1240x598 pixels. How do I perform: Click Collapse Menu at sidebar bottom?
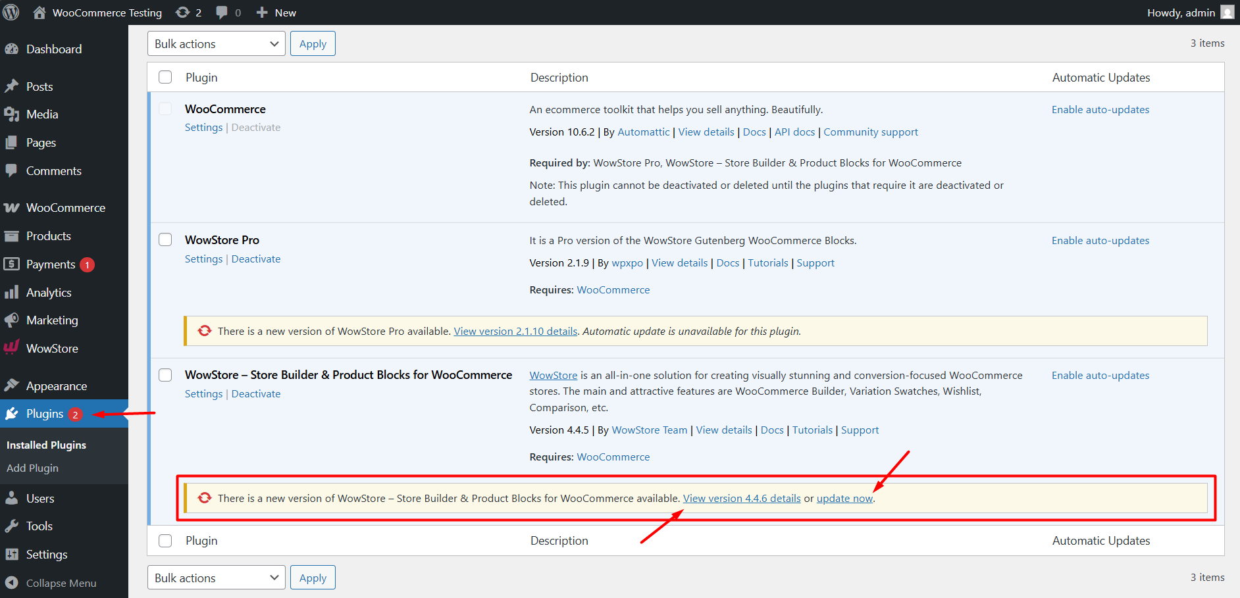61,583
